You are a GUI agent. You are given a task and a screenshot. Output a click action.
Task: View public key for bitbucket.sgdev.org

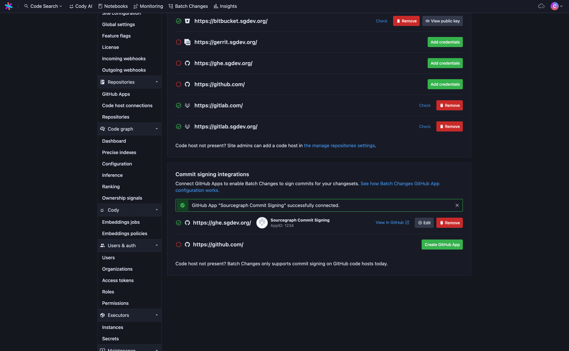(442, 21)
